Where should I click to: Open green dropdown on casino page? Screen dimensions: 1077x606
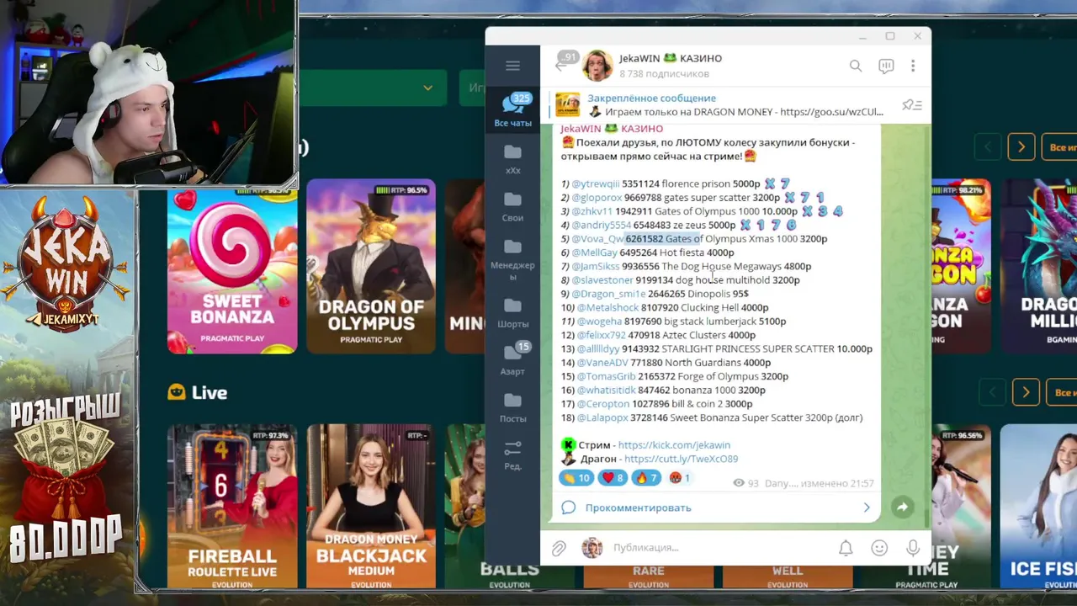[375, 88]
